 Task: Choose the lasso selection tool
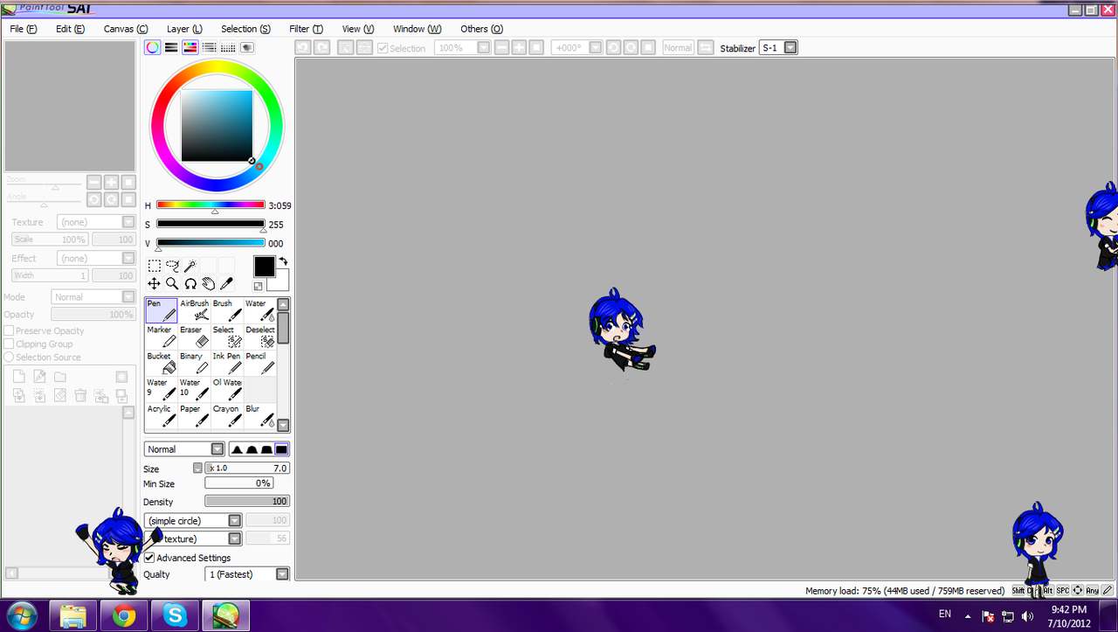tap(172, 266)
